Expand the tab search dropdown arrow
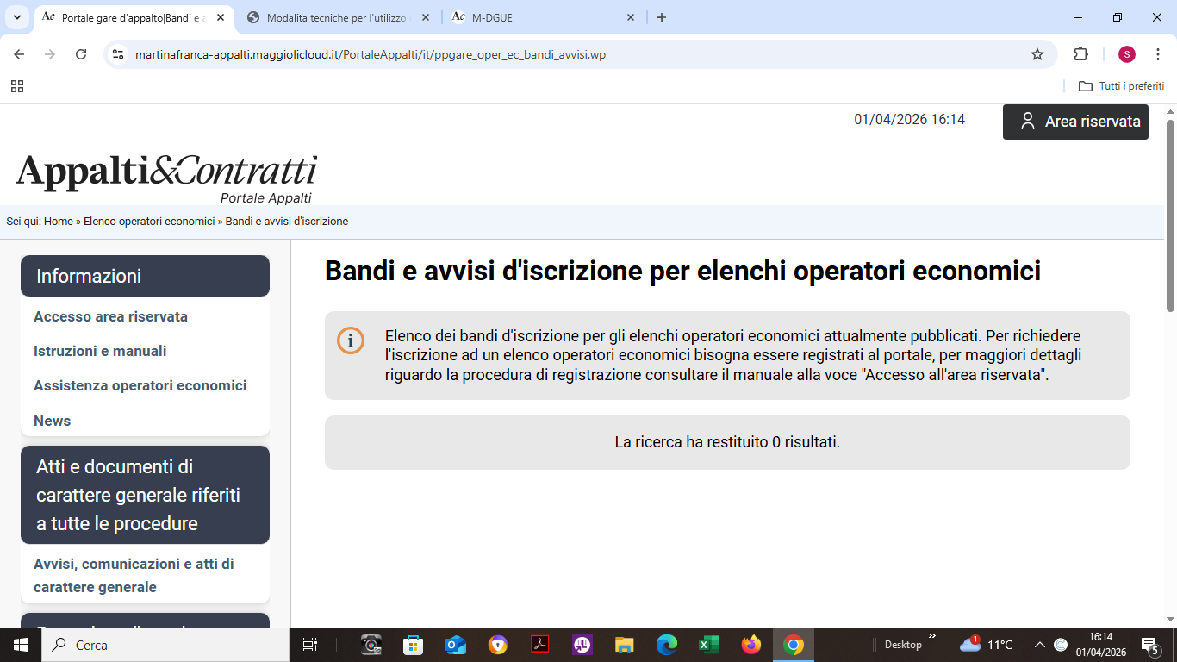The width and height of the screenshot is (1177, 662). tap(17, 17)
